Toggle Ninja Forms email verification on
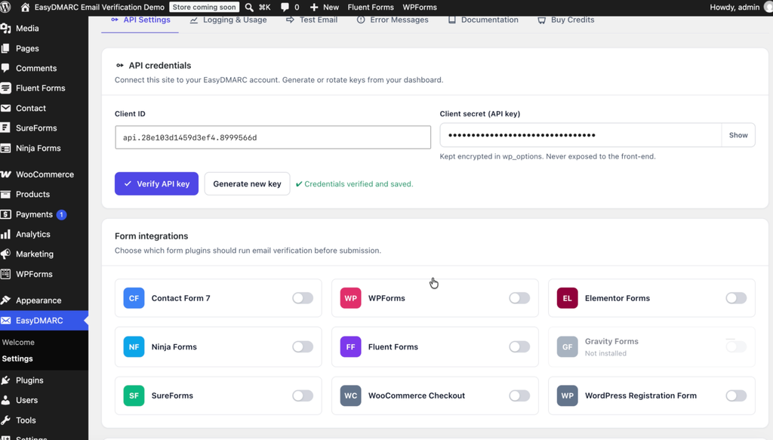Screen dimensions: 773x440 click(303, 347)
